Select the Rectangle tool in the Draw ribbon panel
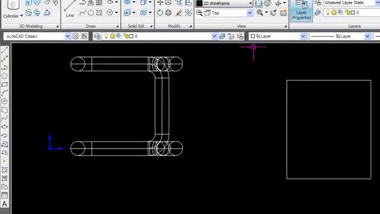The width and height of the screenshot is (380, 214). click(x=99, y=12)
